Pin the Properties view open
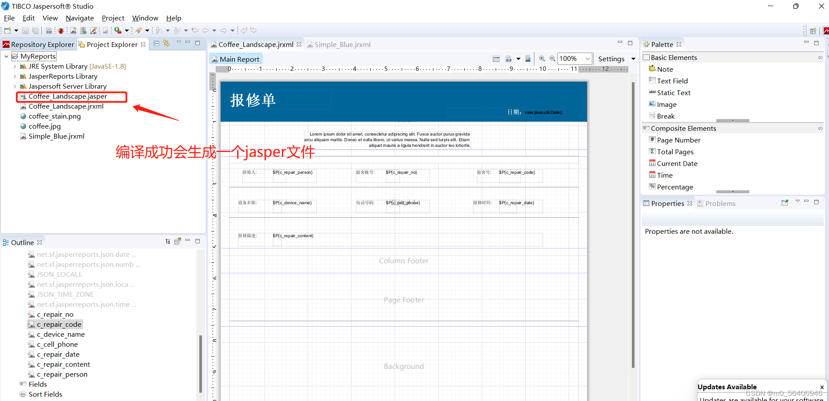The image size is (829, 401). [x=785, y=202]
